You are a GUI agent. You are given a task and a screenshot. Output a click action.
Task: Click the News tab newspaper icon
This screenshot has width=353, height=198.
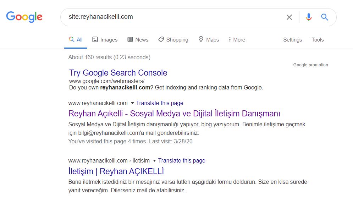point(130,39)
